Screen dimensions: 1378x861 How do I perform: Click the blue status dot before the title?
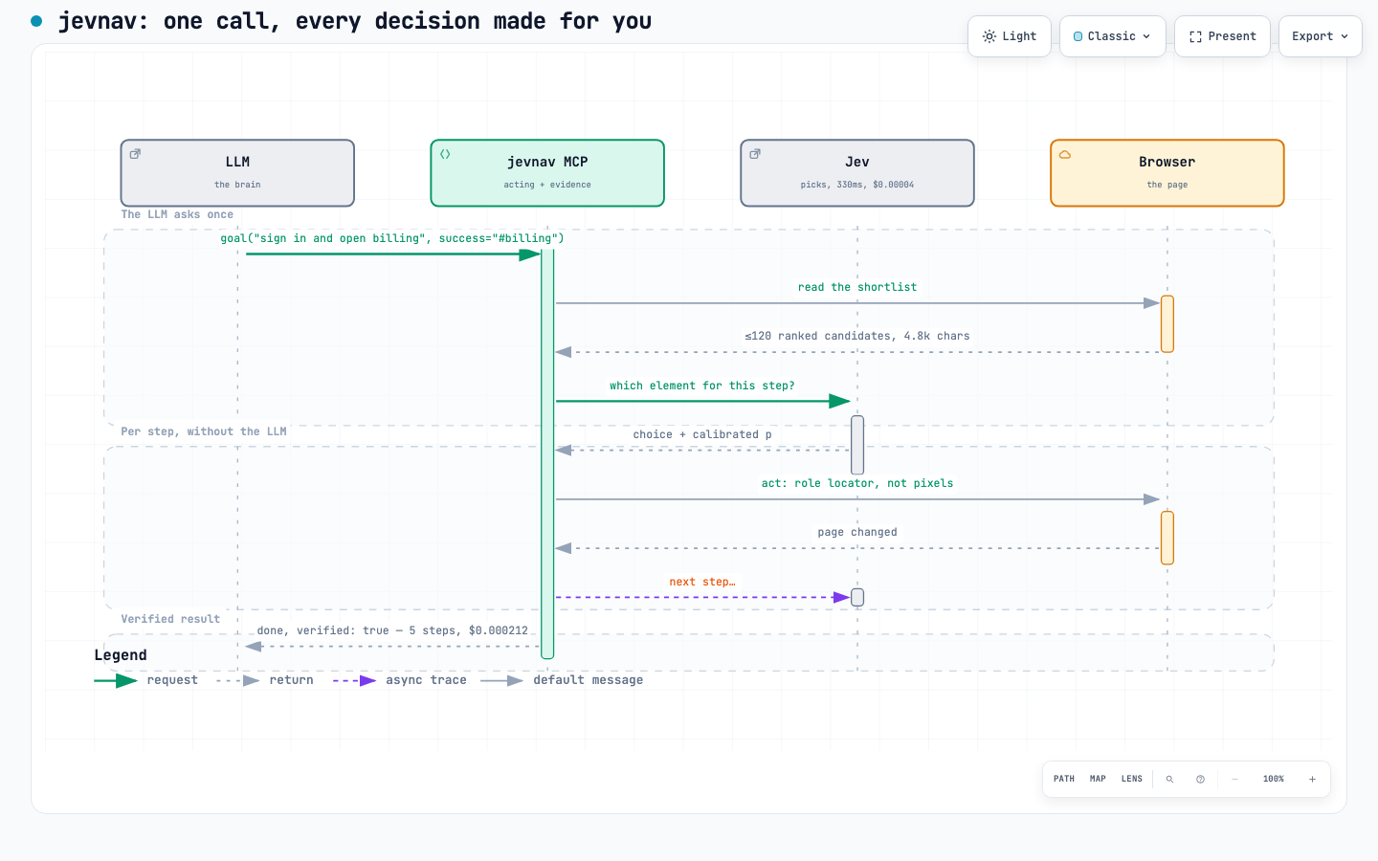point(36,21)
